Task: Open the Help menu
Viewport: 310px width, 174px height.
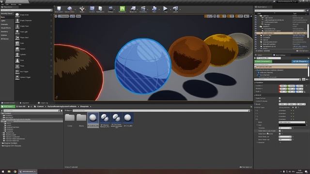Action: [x=20, y=4]
